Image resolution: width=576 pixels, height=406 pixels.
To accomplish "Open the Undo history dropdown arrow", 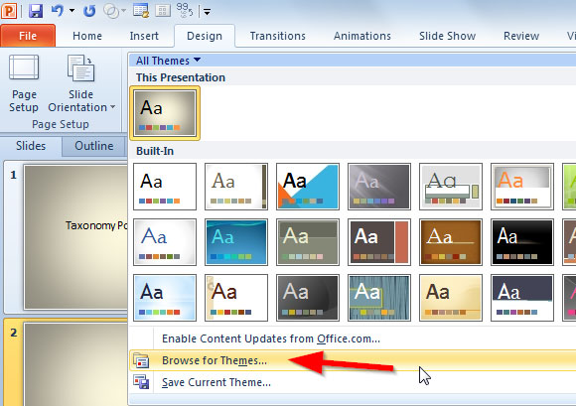I will point(72,11).
